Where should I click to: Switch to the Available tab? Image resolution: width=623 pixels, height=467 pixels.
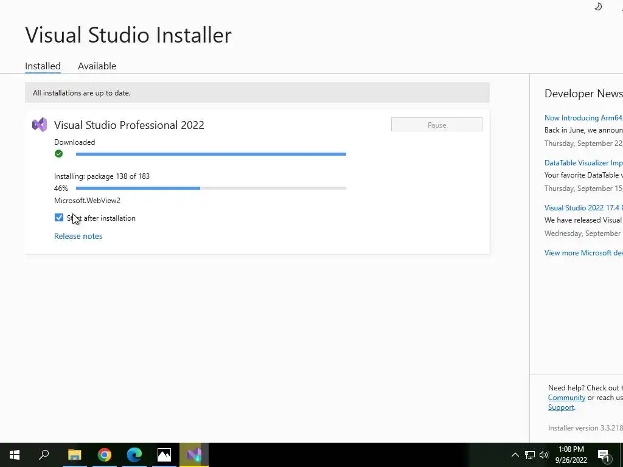pos(97,66)
